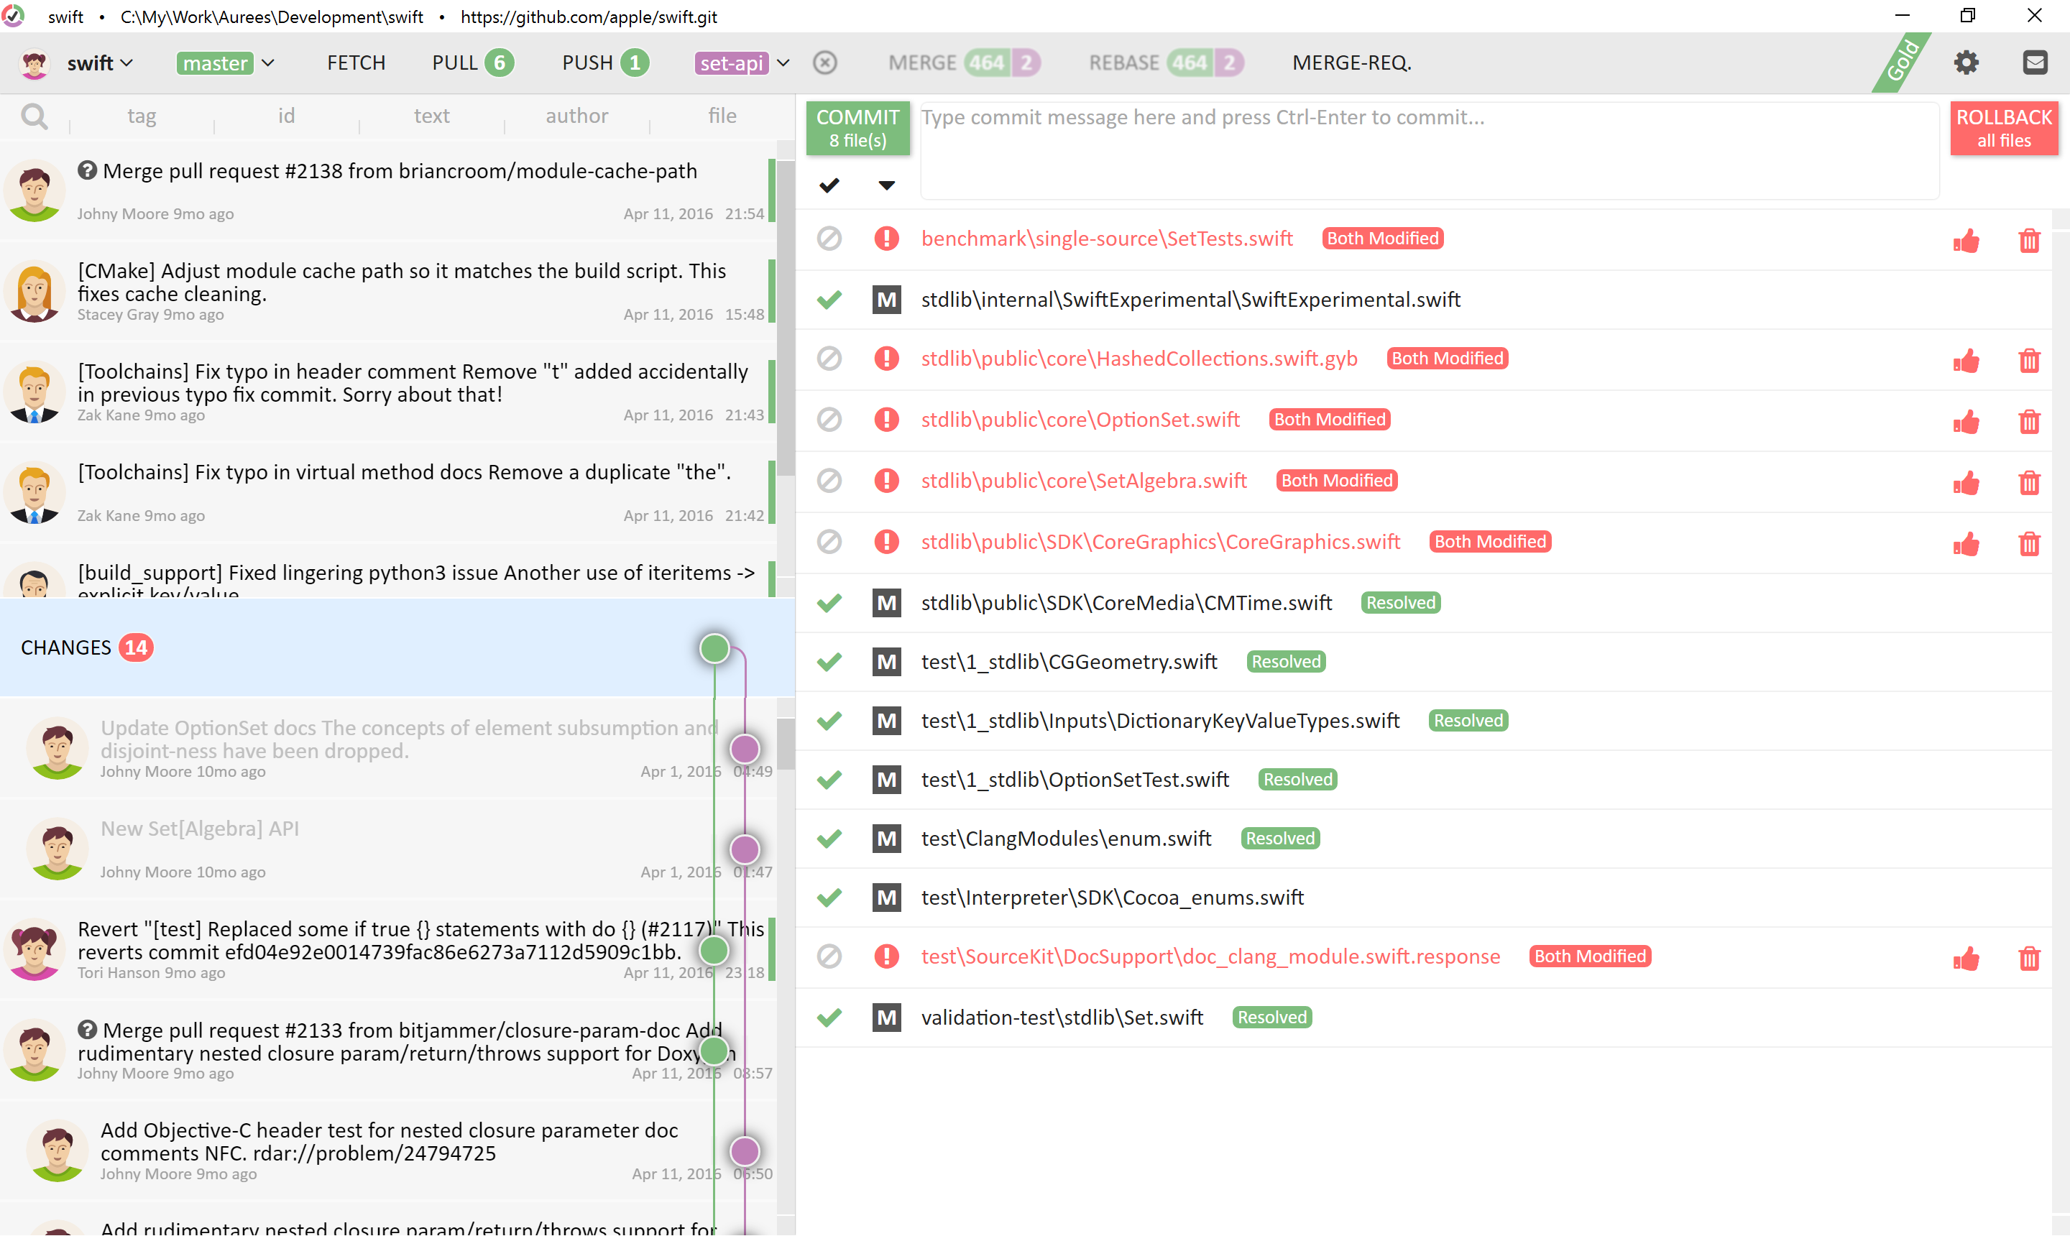
Task: Click conflict warning icon for OptionSet.swift
Action: [x=886, y=419]
